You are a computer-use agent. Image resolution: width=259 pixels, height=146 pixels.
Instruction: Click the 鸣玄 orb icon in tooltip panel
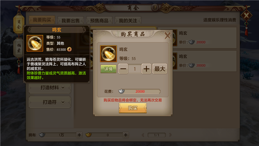coord(35,43)
